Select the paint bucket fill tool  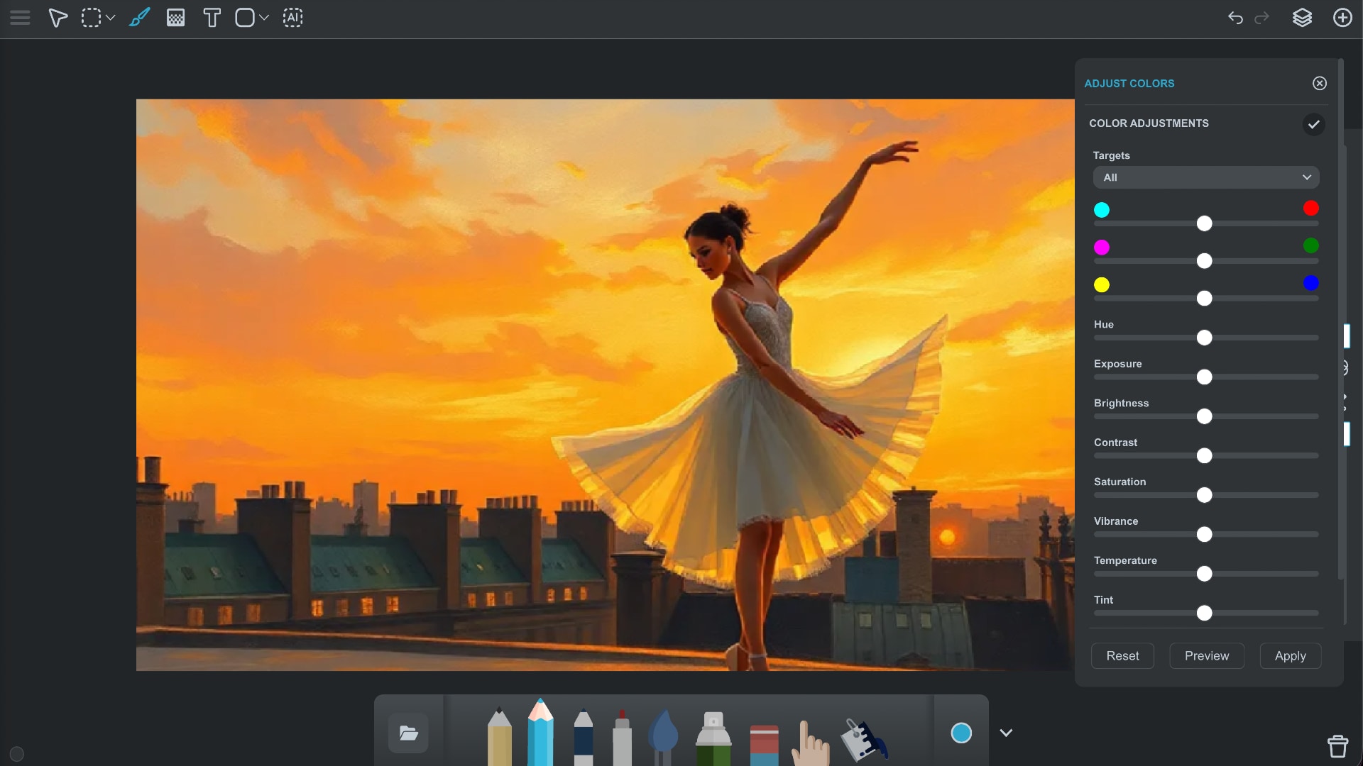pyautogui.click(x=864, y=740)
